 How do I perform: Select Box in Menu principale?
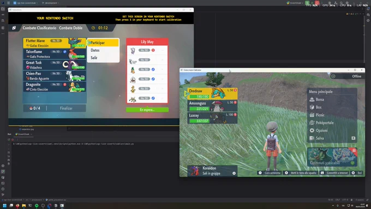click(x=332, y=107)
